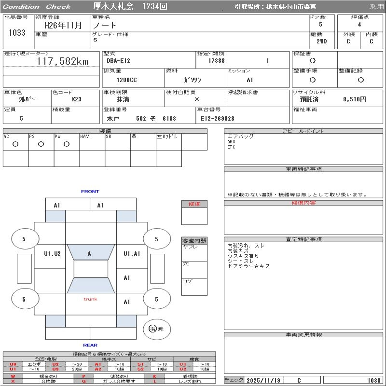Toggle the circle mark under PW
This screenshot has height=386, width=386.
67,144
